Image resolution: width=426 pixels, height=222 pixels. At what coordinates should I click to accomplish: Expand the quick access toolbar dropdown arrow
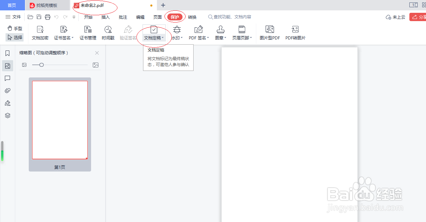point(74,17)
